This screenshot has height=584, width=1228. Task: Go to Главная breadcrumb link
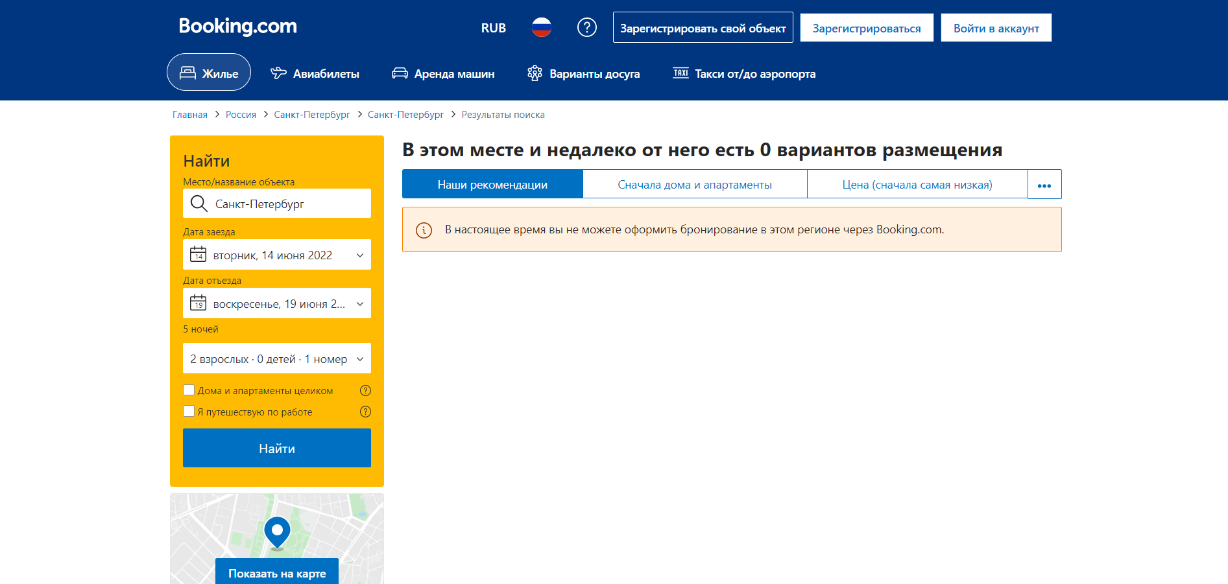(190, 115)
